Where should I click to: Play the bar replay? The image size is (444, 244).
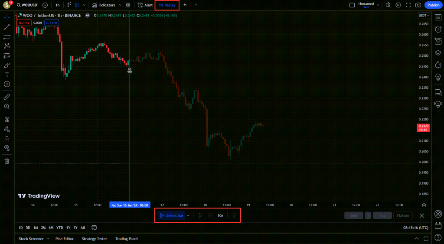[x=200, y=215]
